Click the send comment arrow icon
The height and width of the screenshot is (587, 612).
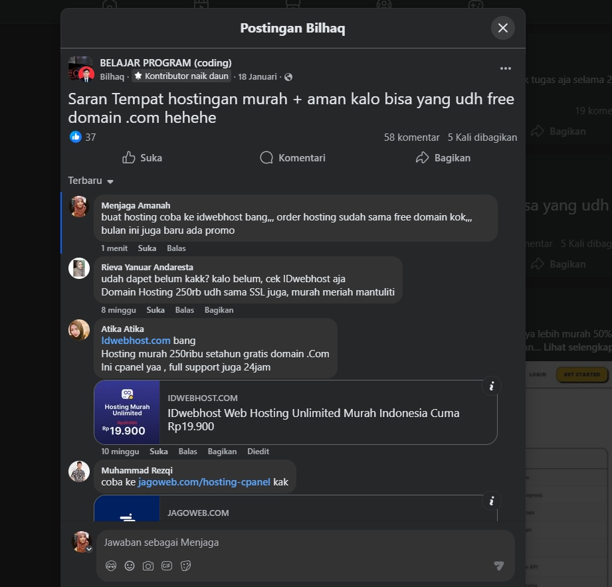click(x=498, y=566)
